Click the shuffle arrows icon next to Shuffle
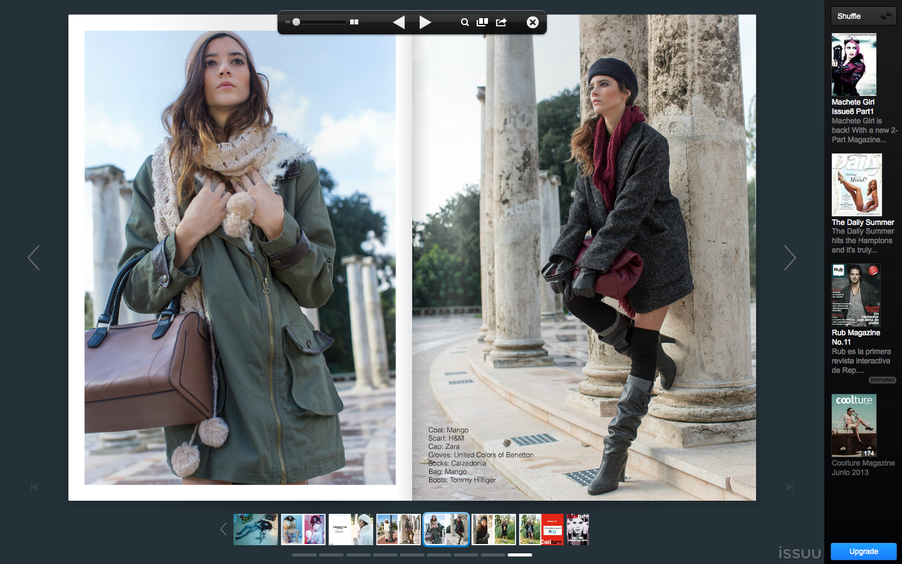902x564 pixels. click(x=886, y=16)
